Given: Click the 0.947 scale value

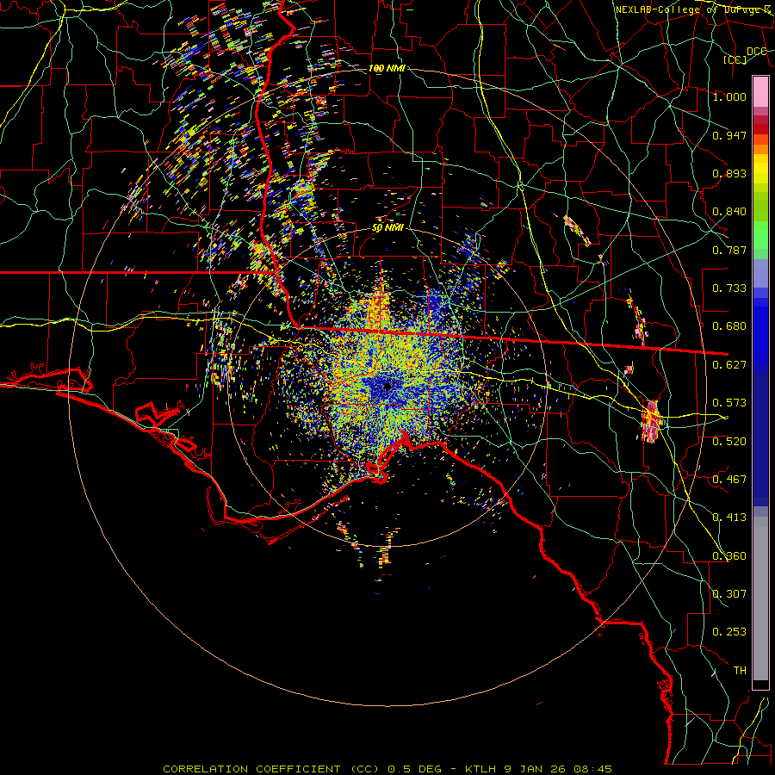Looking at the screenshot, I should [x=729, y=135].
